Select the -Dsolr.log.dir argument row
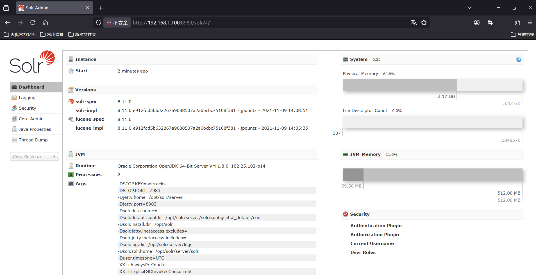Viewport: 536px width, 275px height. point(217,245)
